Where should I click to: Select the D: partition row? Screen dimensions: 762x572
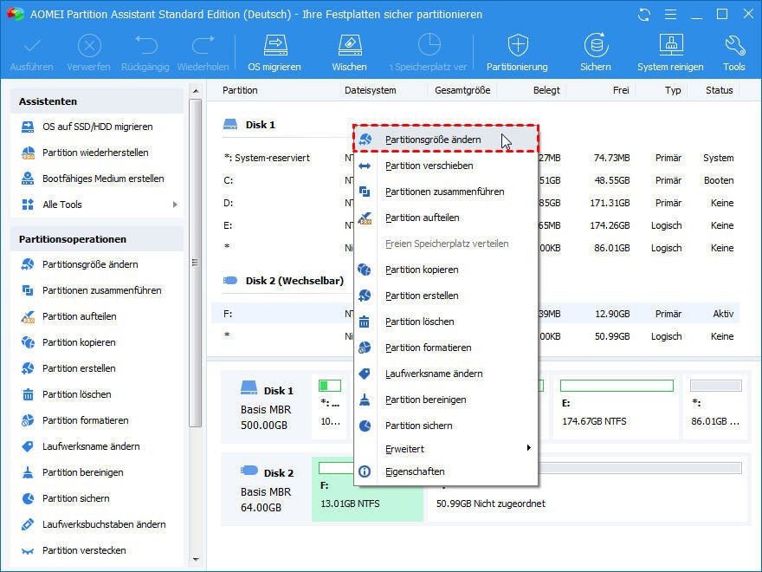click(475, 203)
